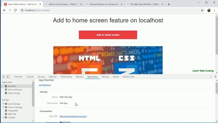The image size is (218, 123).
Task: Activate the DevTools element inspector icon
Action: coord(3,77)
